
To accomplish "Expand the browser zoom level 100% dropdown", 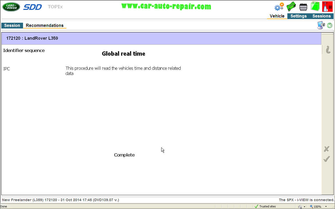I will click(x=326, y=206).
